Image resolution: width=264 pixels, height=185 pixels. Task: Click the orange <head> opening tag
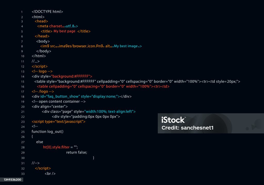click(x=42, y=21)
